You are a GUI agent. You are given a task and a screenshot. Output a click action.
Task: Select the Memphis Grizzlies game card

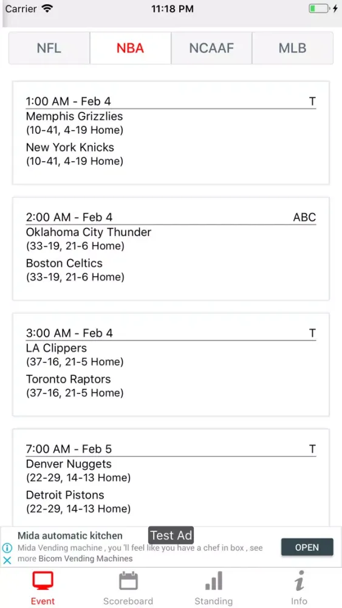tap(171, 133)
